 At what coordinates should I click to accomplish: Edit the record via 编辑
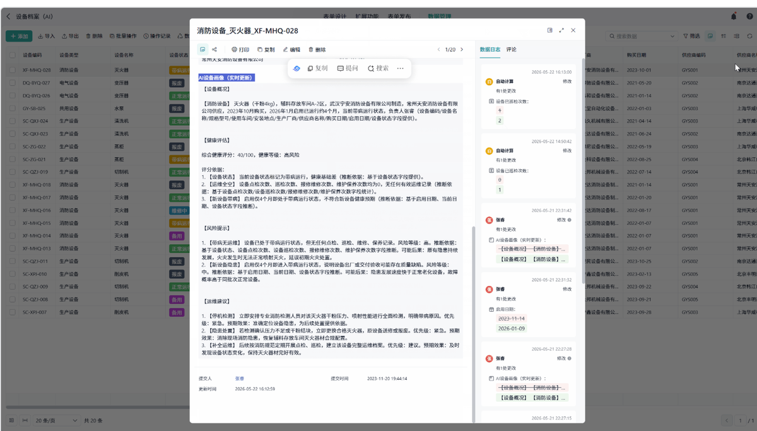(291, 49)
